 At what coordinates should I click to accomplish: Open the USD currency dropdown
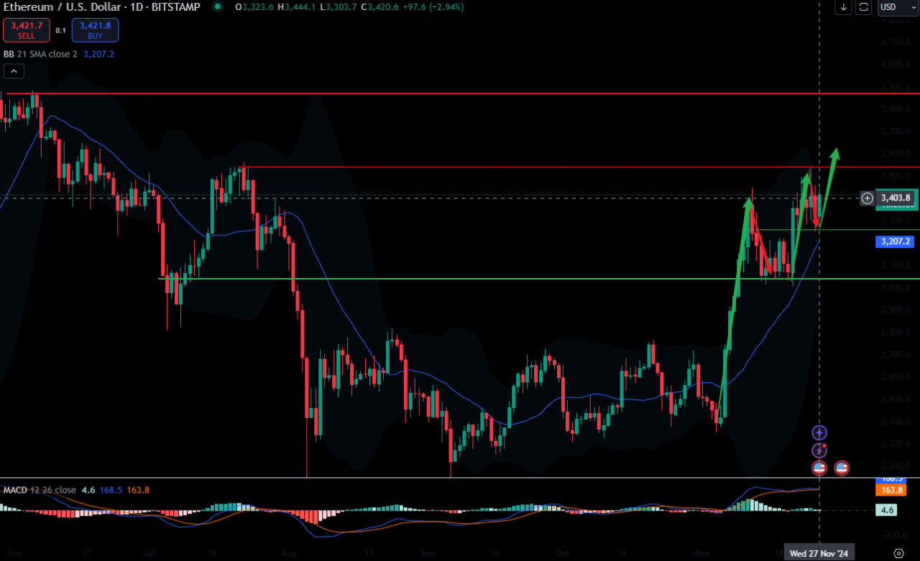point(898,7)
